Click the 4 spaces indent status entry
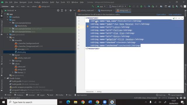This screenshot has width=187, height=105. pos(172,98)
